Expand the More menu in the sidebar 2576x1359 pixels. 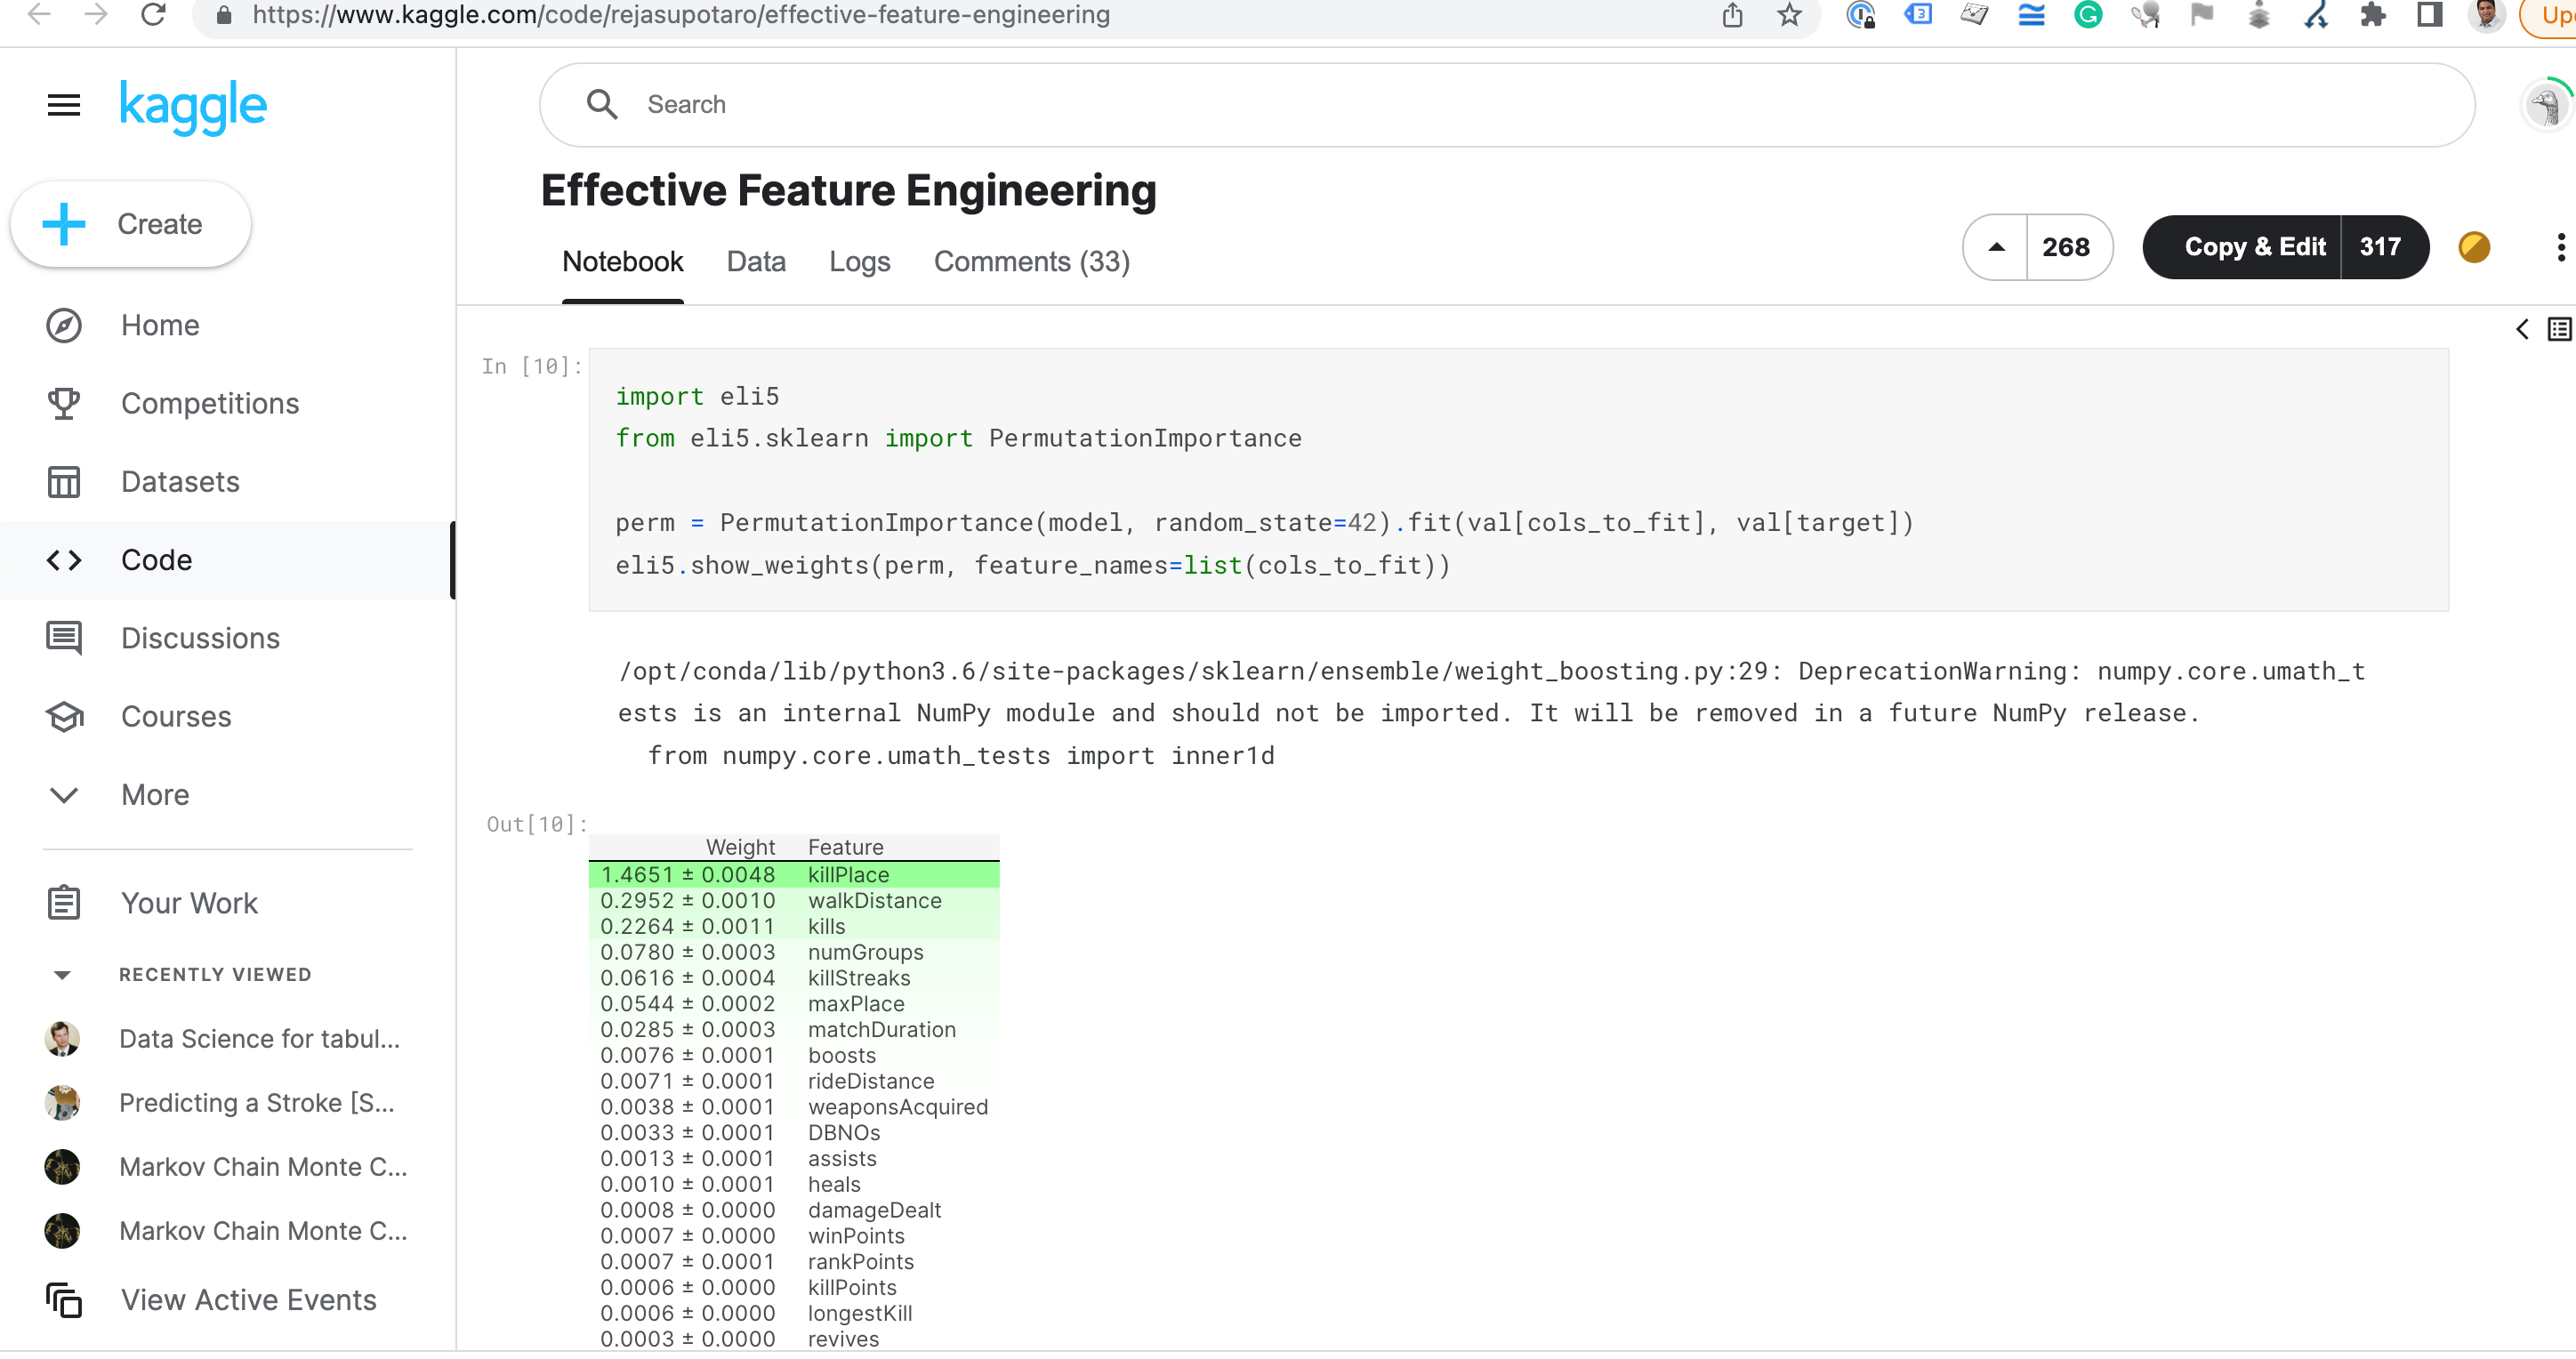point(63,795)
